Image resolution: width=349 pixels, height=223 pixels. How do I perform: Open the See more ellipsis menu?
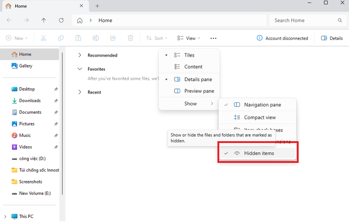point(213,38)
